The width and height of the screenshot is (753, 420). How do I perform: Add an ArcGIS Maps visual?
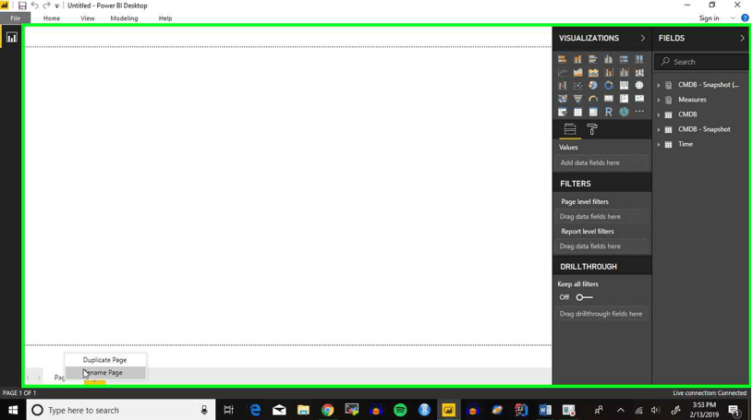(x=624, y=112)
